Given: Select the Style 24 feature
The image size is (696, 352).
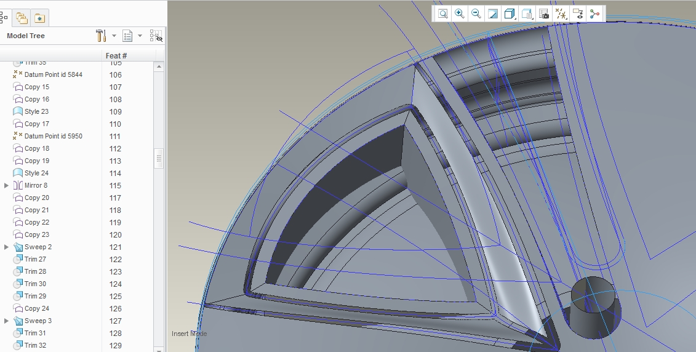Looking at the screenshot, I should tap(36, 173).
